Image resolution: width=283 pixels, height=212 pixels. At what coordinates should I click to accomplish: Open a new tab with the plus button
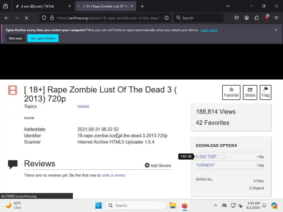[x=142, y=6]
